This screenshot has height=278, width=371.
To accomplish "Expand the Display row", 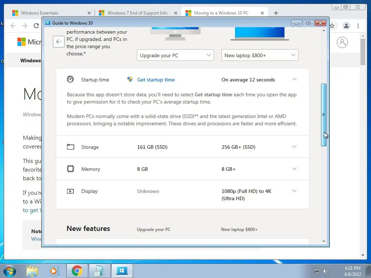I will [x=294, y=191].
